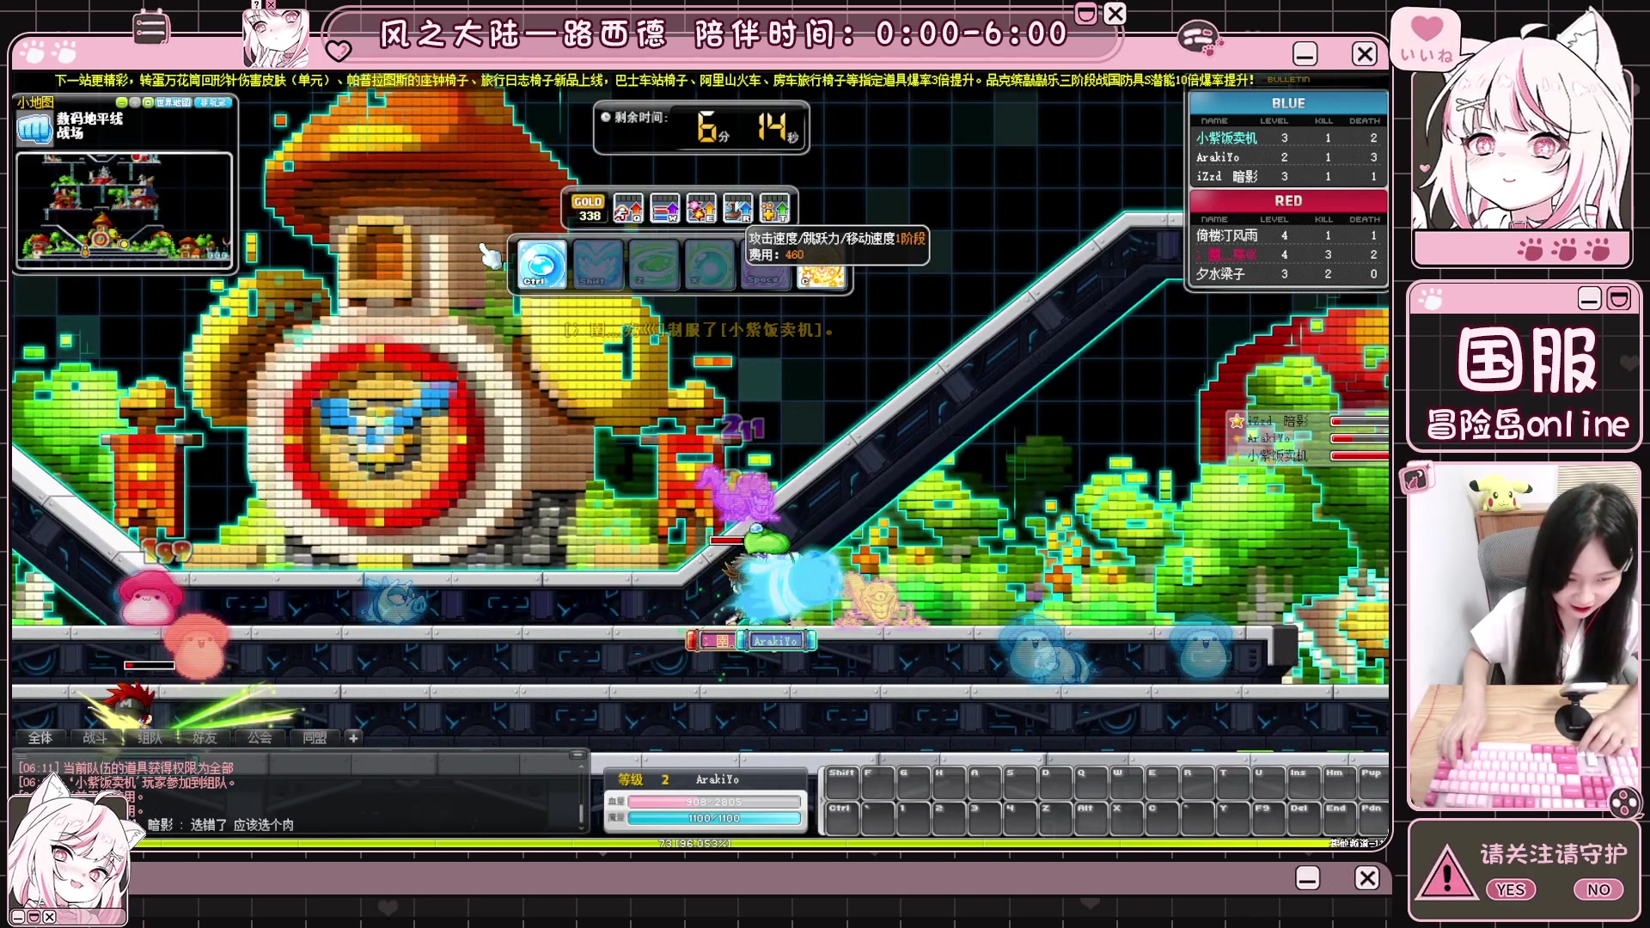This screenshot has width=1650, height=928.
Task: Click the RED team header
Action: [1288, 200]
